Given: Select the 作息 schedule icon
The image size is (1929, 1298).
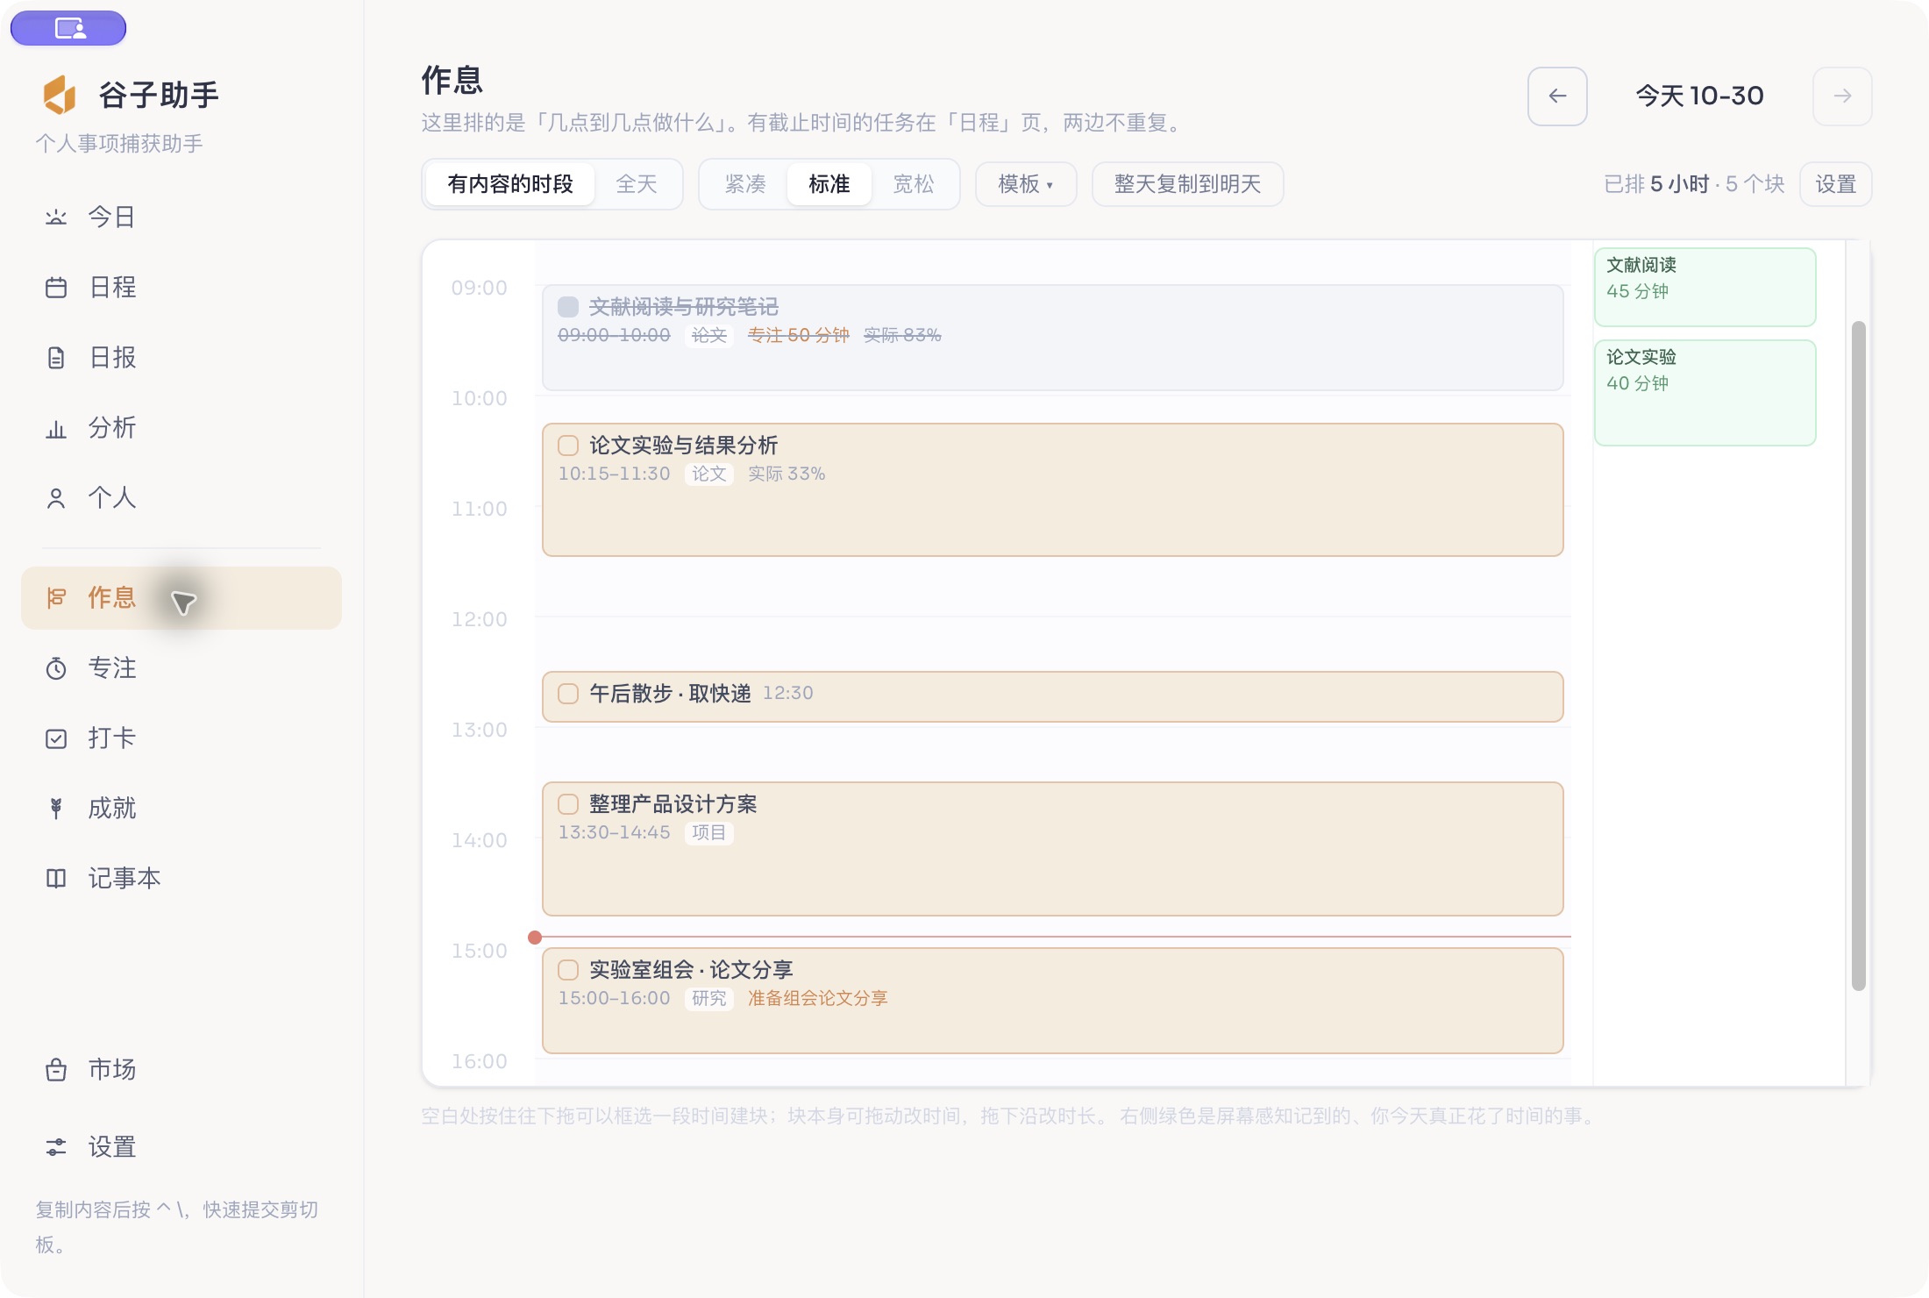Looking at the screenshot, I should tap(56, 598).
